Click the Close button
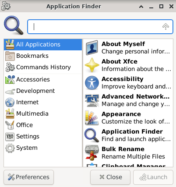The image size is (176, 187). coord(110,177)
